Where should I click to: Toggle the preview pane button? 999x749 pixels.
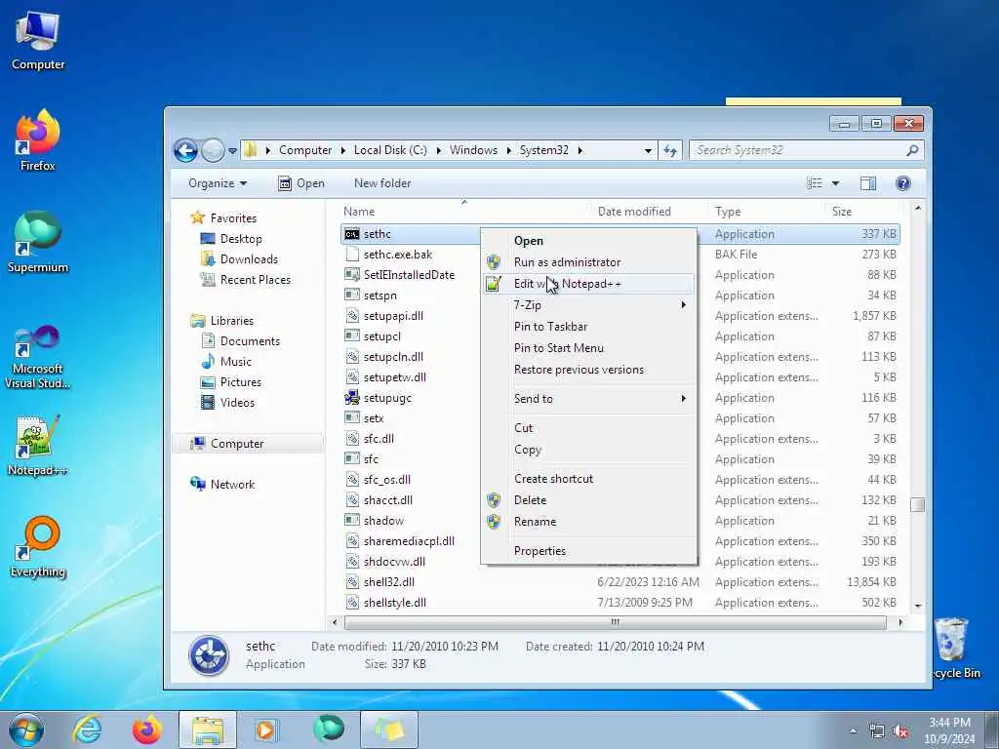[x=867, y=183]
